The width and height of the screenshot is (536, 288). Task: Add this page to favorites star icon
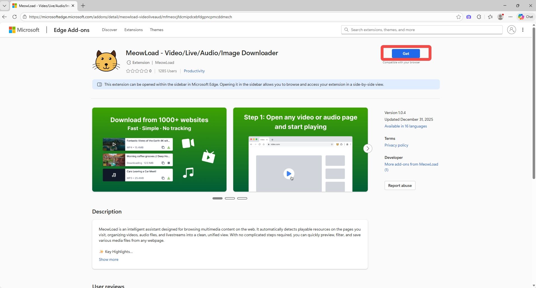pyautogui.click(x=458, y=17)
